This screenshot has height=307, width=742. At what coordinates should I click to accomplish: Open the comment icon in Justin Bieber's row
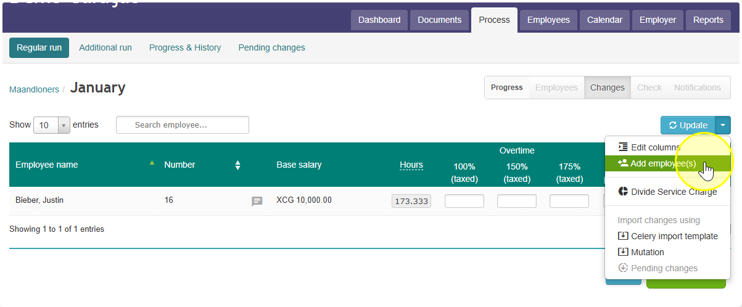[x=257, y=201]
